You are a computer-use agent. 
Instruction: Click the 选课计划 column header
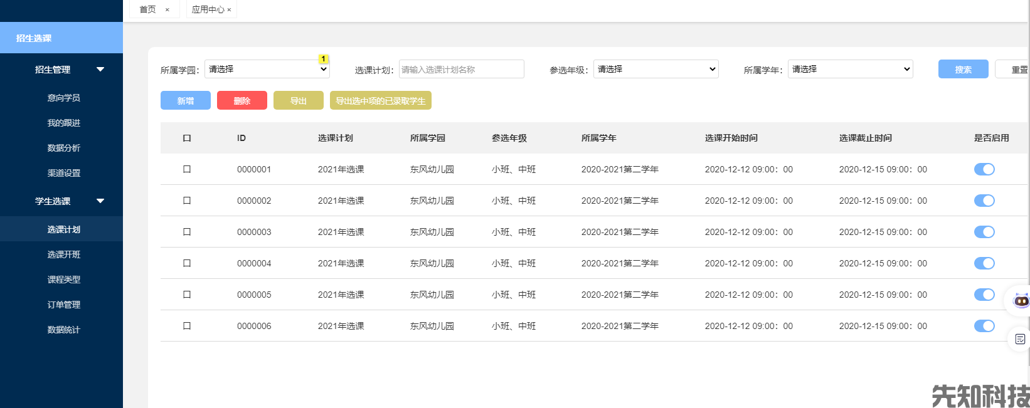pyautogui.click(x=336, y=138)
